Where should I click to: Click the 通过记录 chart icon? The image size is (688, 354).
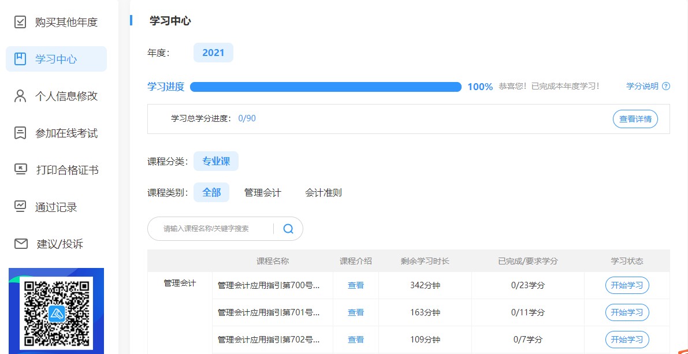point(20,207)
